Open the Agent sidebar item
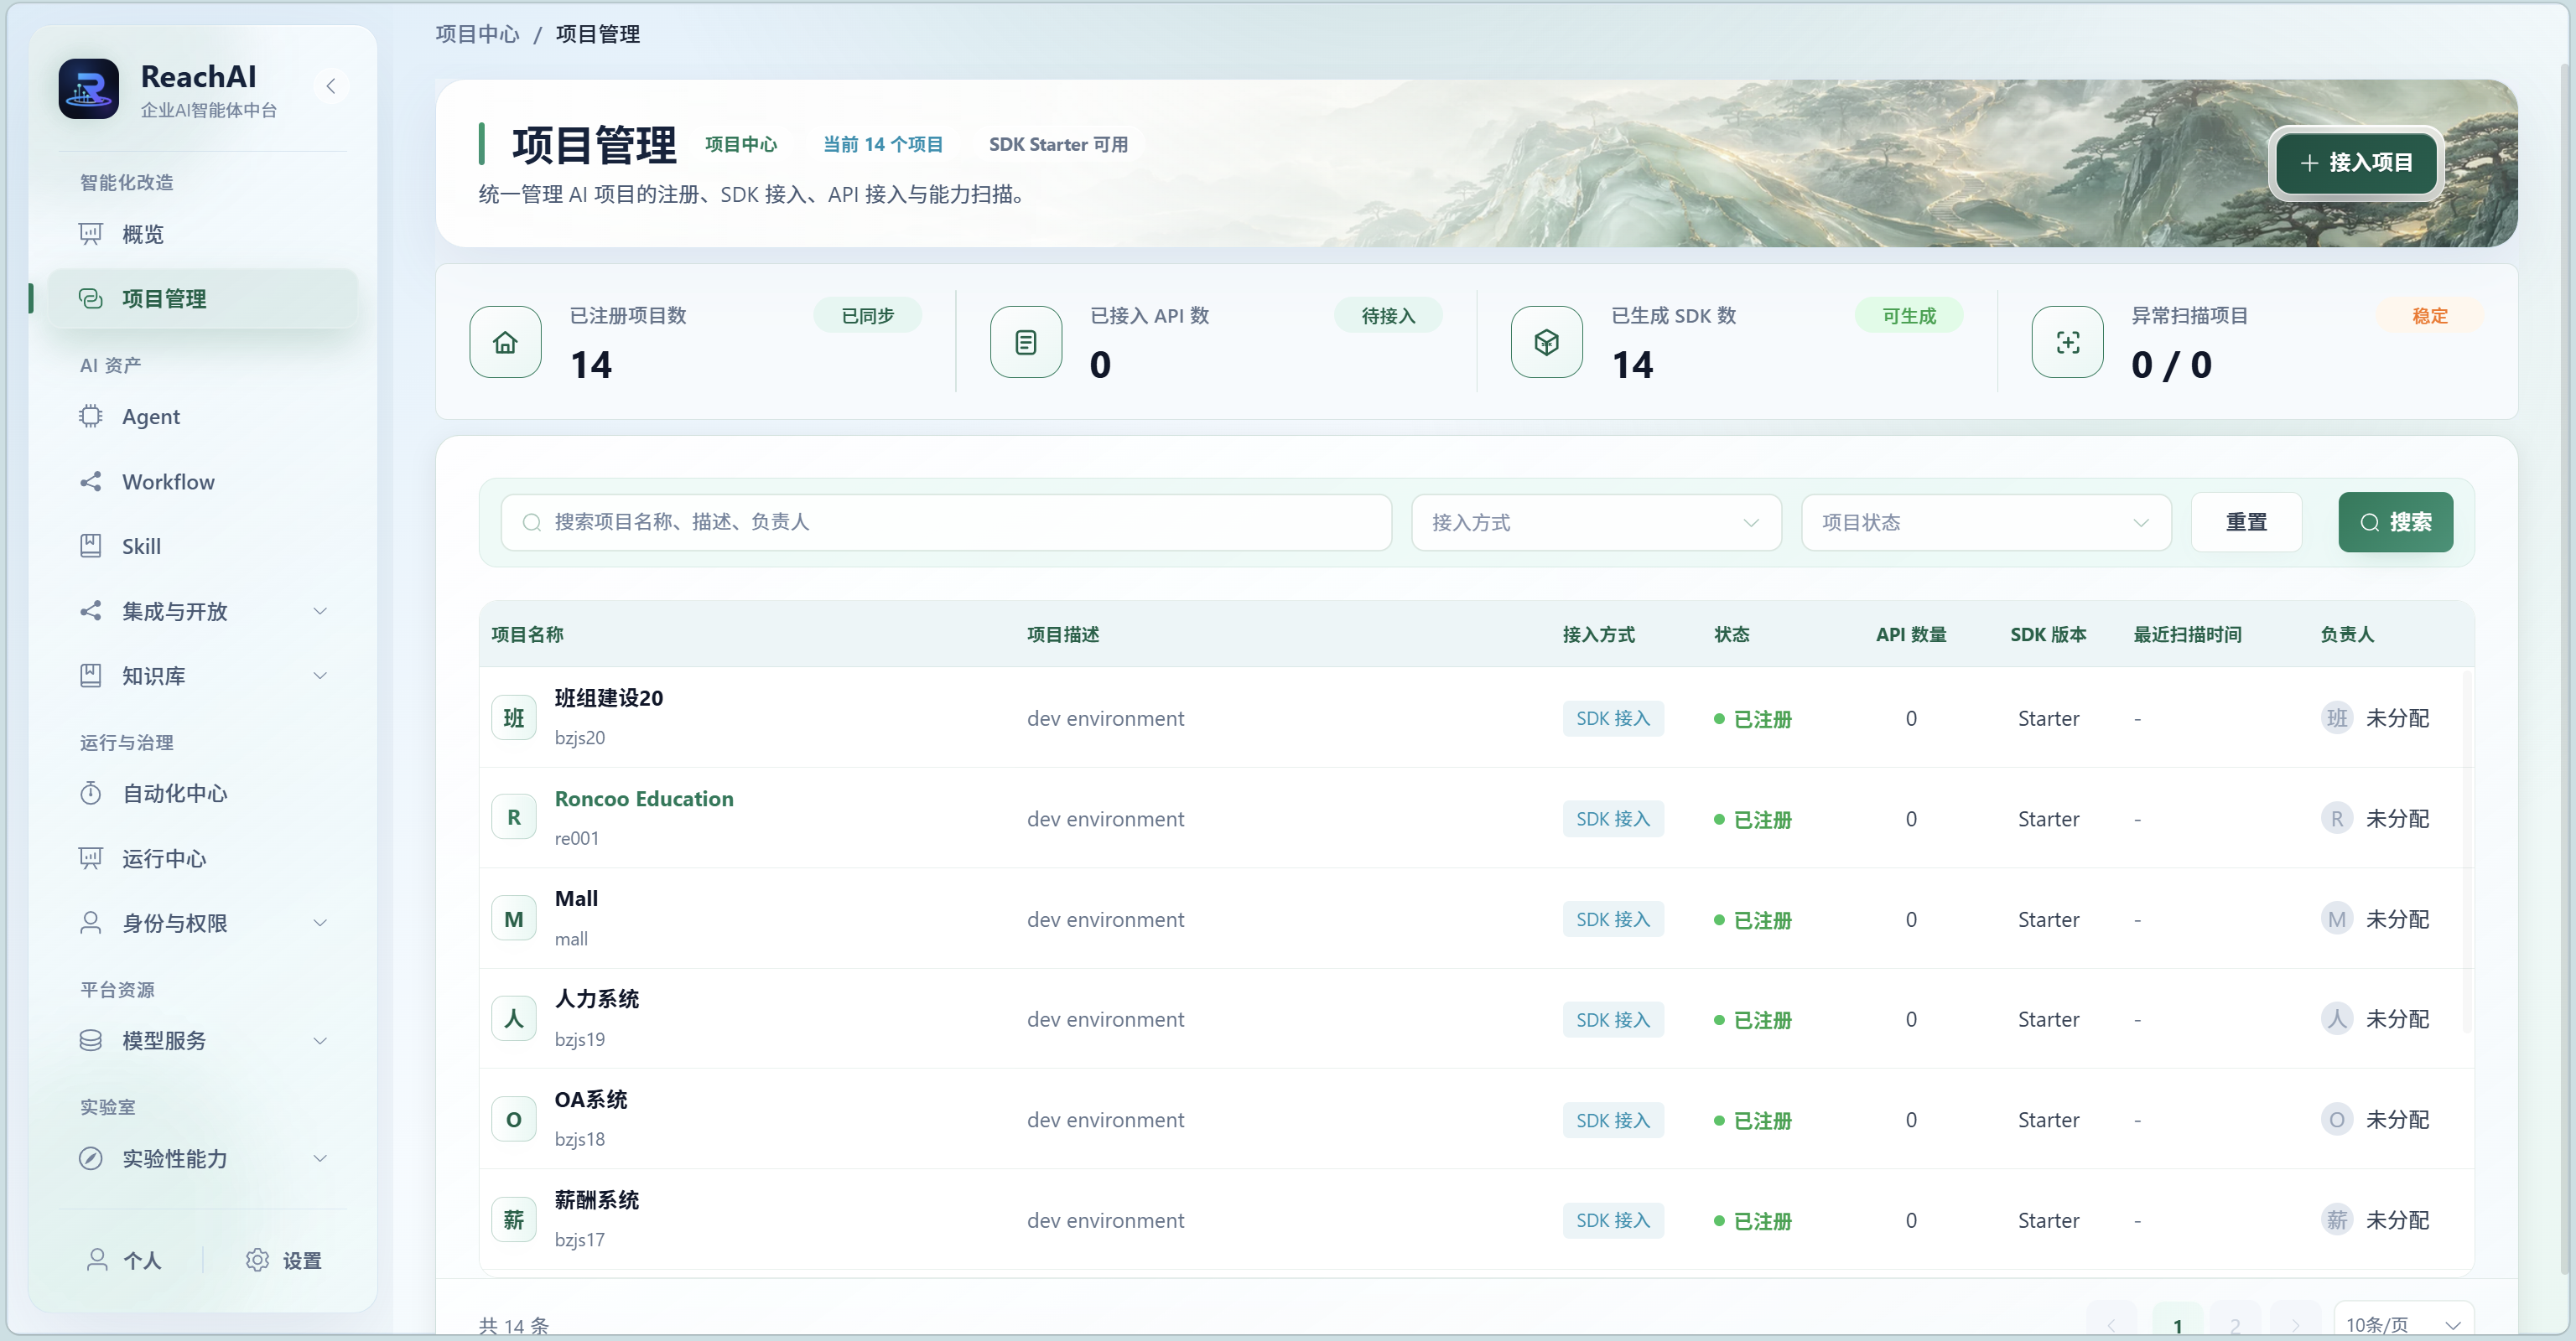The height and width of the screenshot is (1341, 2576). tap(203, 417)
